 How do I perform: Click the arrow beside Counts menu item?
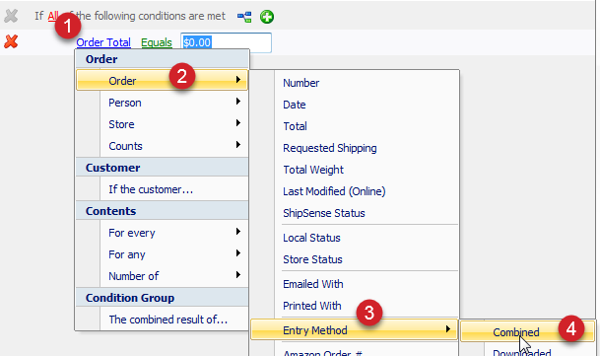(238, 144)
